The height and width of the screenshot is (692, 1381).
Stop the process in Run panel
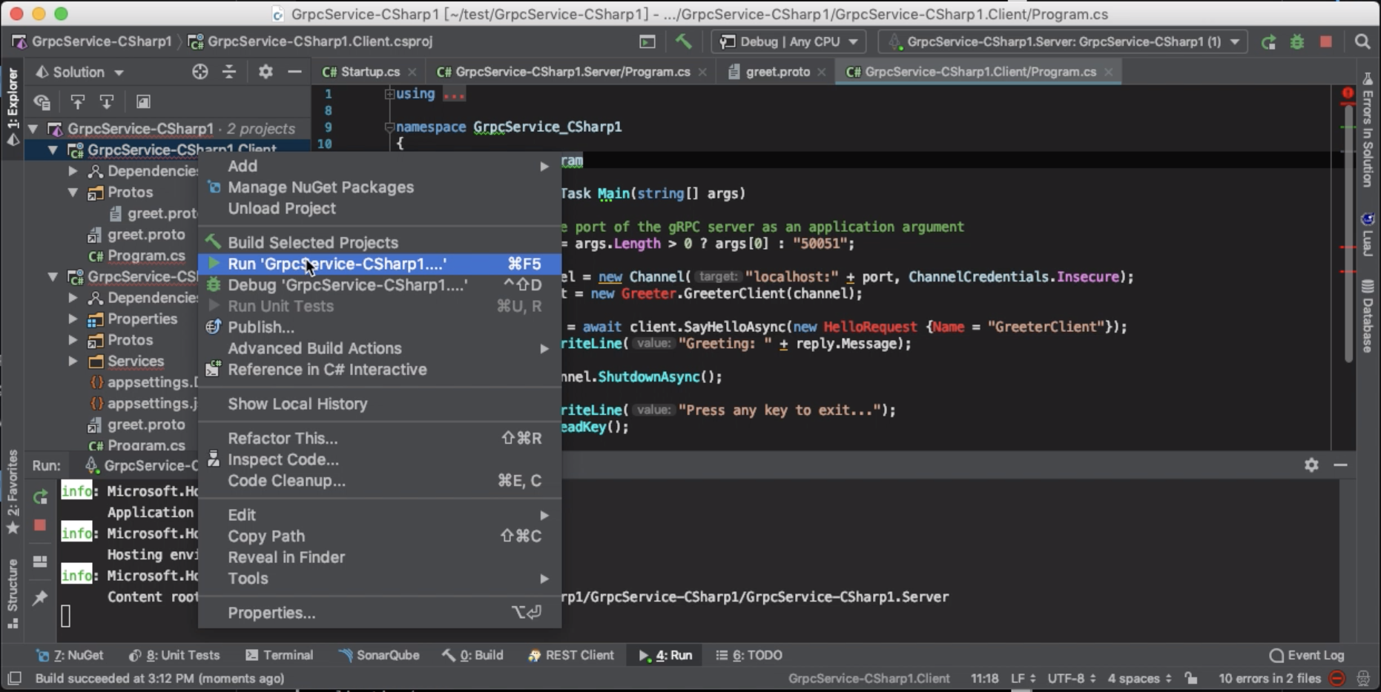click(x=40, y=525)
